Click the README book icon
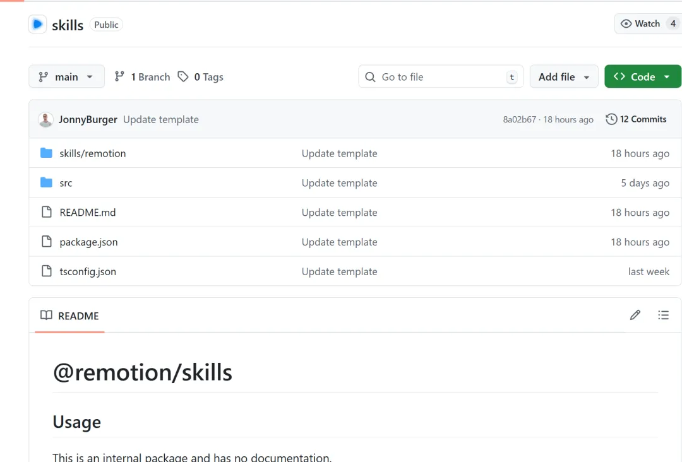Screen dimensions: 682x462 [x=46, y=315]
